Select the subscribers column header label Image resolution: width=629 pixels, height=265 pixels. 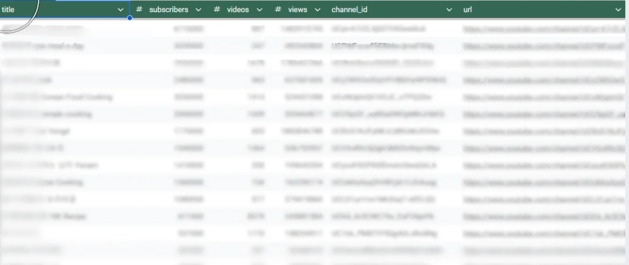coord(169,9)
